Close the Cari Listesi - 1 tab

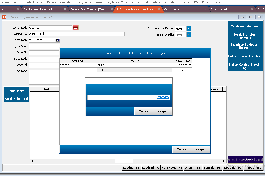[x=206, y=9]
